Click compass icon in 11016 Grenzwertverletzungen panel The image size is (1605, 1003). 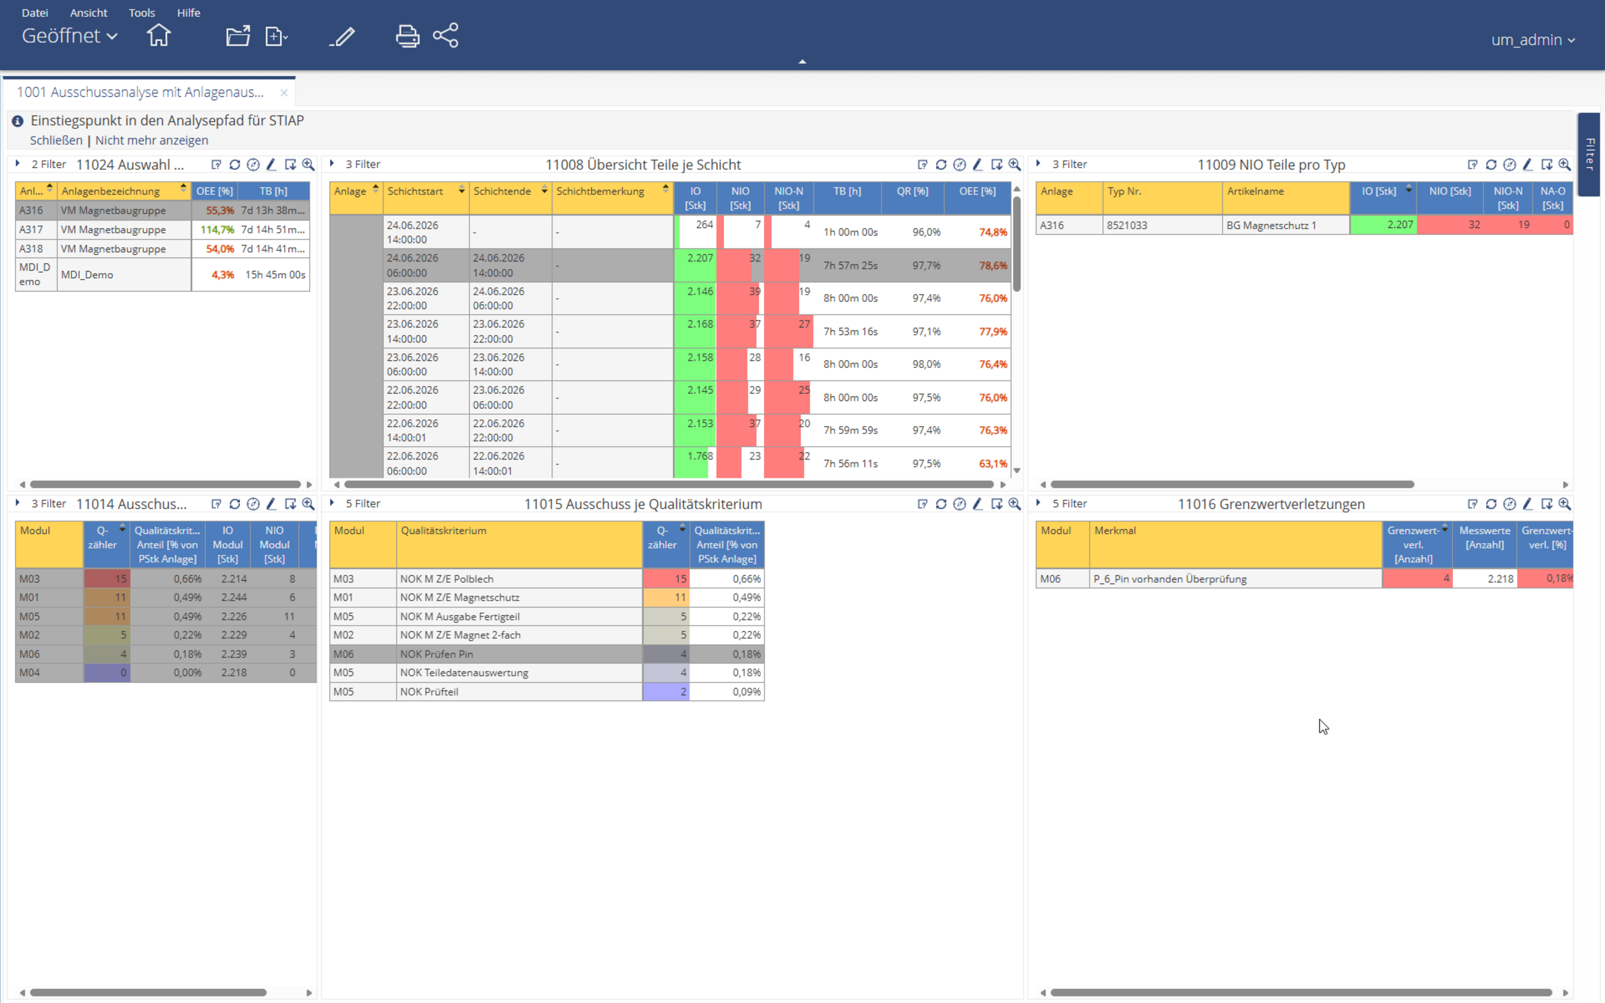tap(1509, 504)
